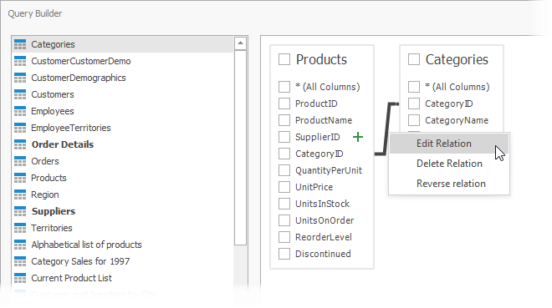This screenshot has height=308, width=552.
Task: Click the relation line joining the two tables
Action: point(387,129)
